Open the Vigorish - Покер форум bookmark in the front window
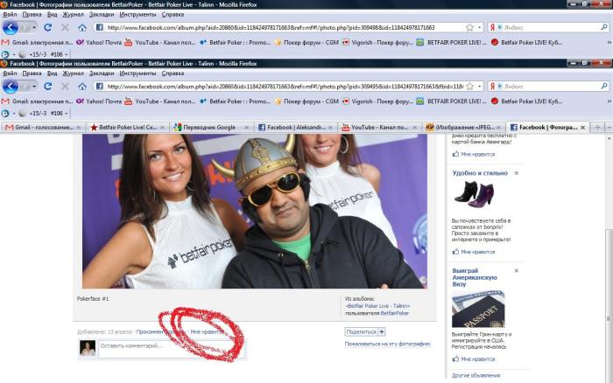The width and height of the screenshot is (613, 383). tap(377, 101)
